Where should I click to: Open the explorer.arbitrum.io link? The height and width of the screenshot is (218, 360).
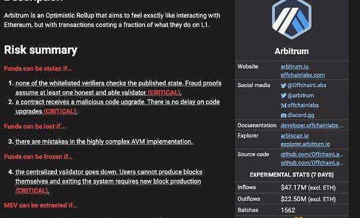tap(305, 144)
